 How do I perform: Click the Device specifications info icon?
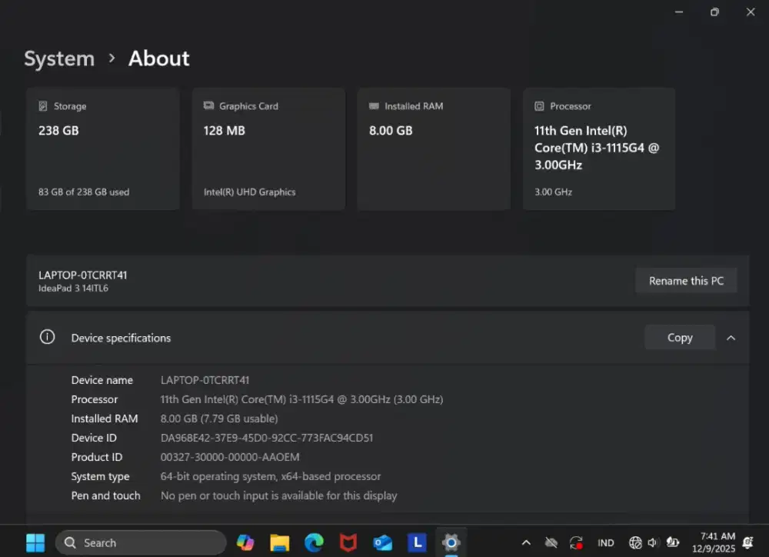[x=47, y=337]
